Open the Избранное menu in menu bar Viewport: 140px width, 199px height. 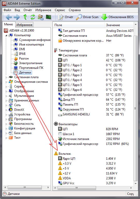tap(43, 10)
